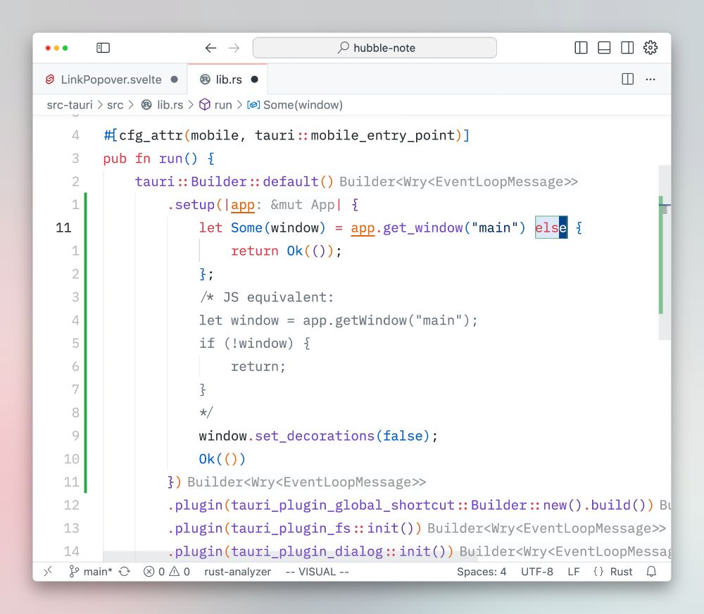Image resolution: width=704 pixels, height=614 pixels.
Task: Open src-tauri breadcrumb
Action: pyautogui.click(x=70, y=105)
